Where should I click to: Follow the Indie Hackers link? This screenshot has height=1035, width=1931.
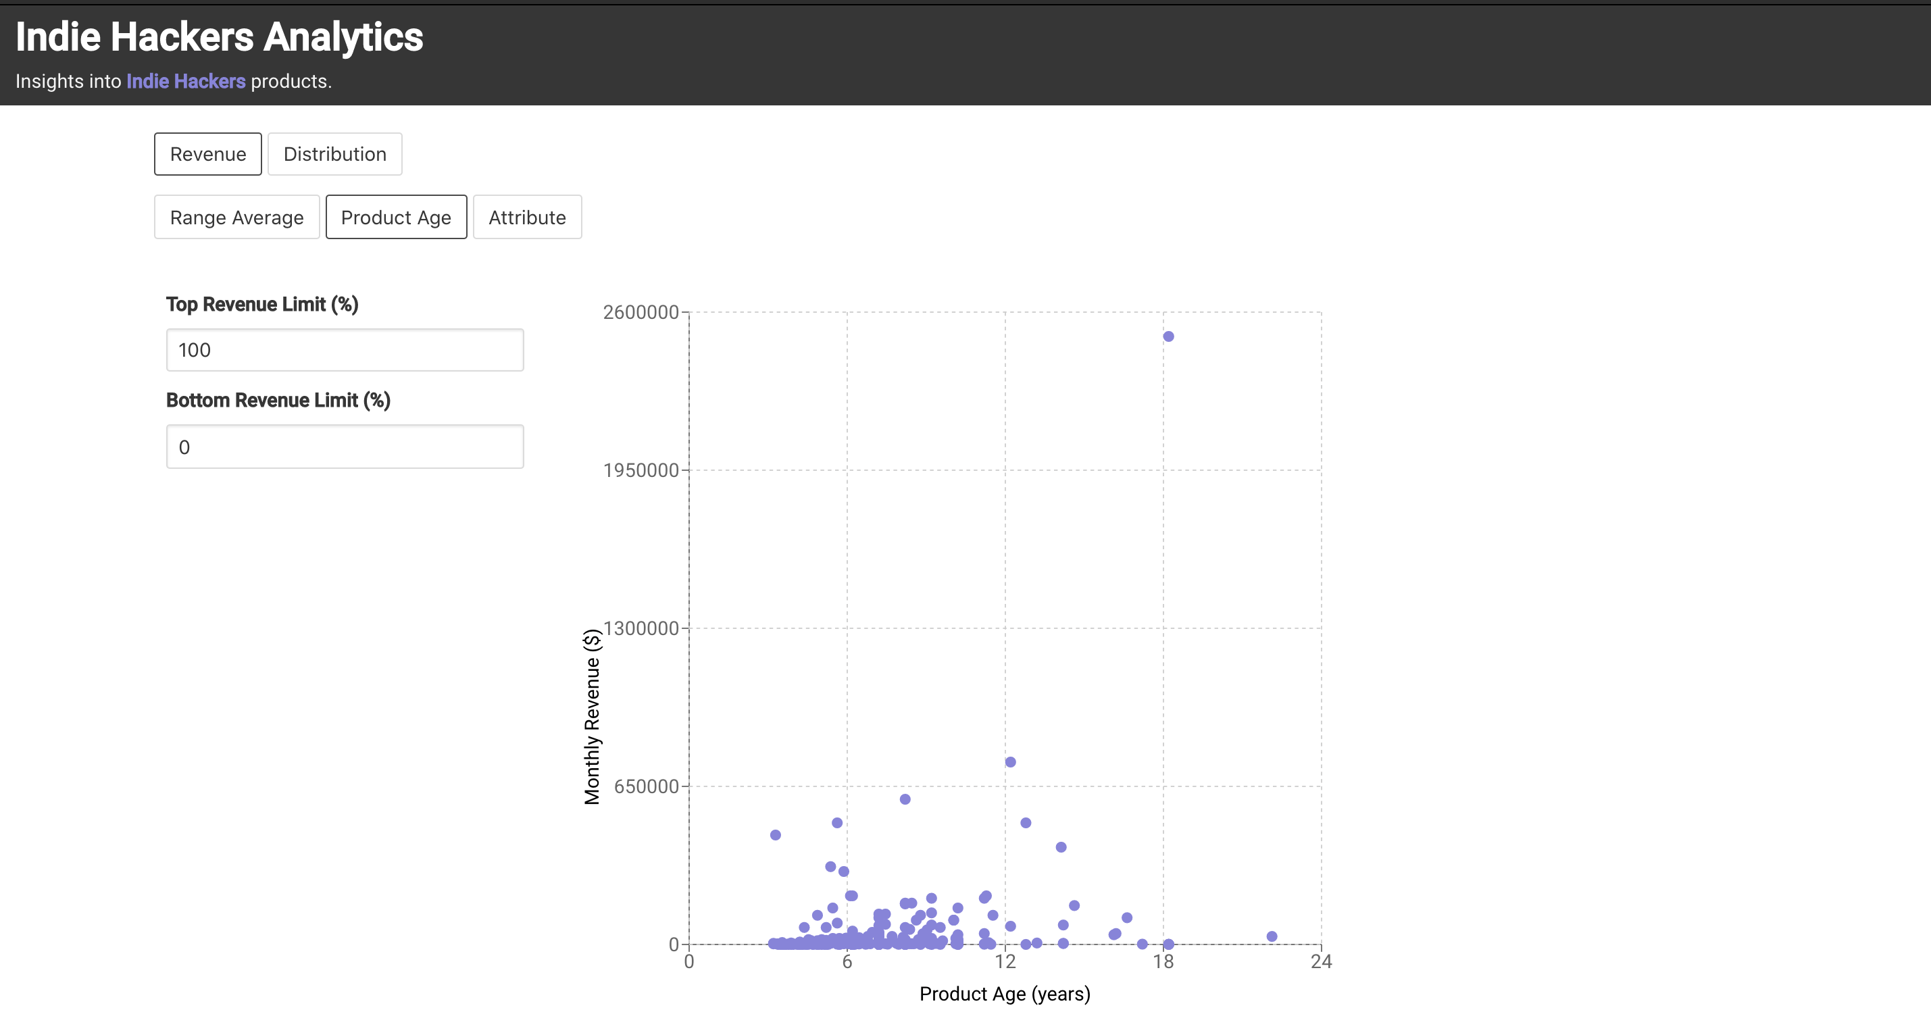tap(186, 81)
